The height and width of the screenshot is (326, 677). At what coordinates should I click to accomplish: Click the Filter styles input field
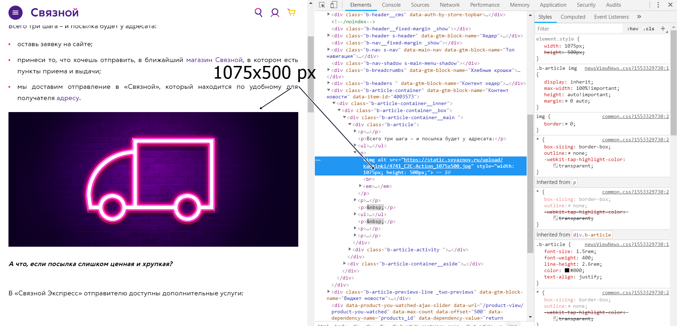(579, 29)
